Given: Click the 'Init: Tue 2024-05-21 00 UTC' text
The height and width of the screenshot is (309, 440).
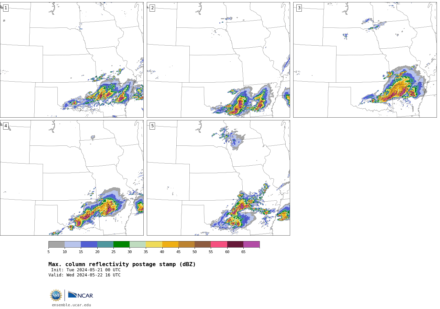Looking at the screenshot, I should pos(86,270).
